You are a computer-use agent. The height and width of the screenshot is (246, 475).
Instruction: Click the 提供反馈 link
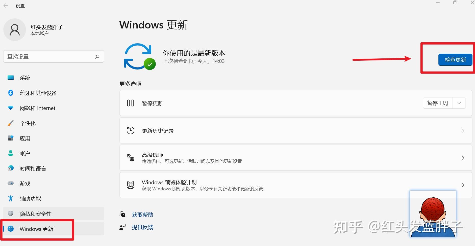142,227
